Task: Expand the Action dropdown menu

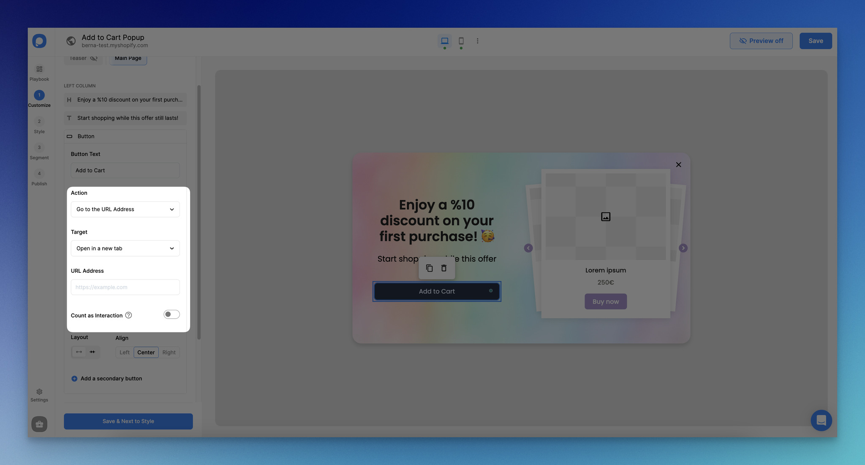Action: [125, 209]
